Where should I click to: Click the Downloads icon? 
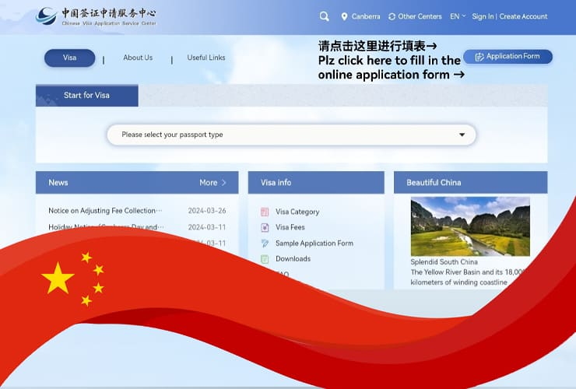click(265, 259)
